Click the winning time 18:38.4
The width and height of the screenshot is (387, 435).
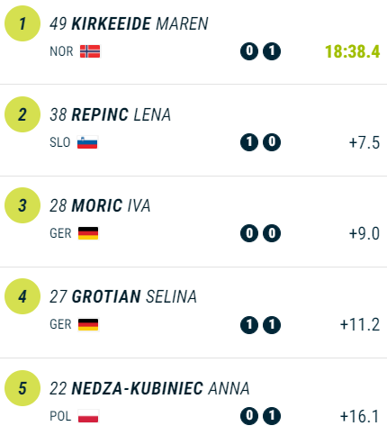point(353,51)
